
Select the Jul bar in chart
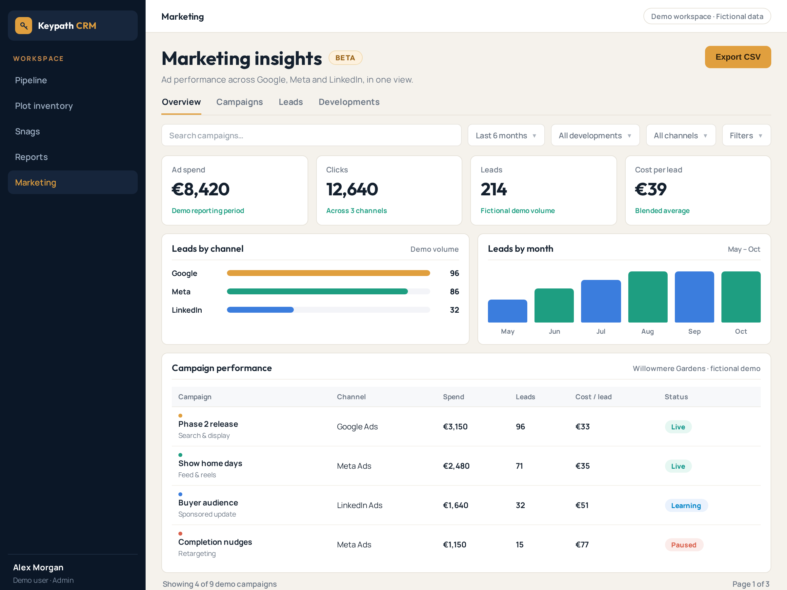[x=600, y=301]
